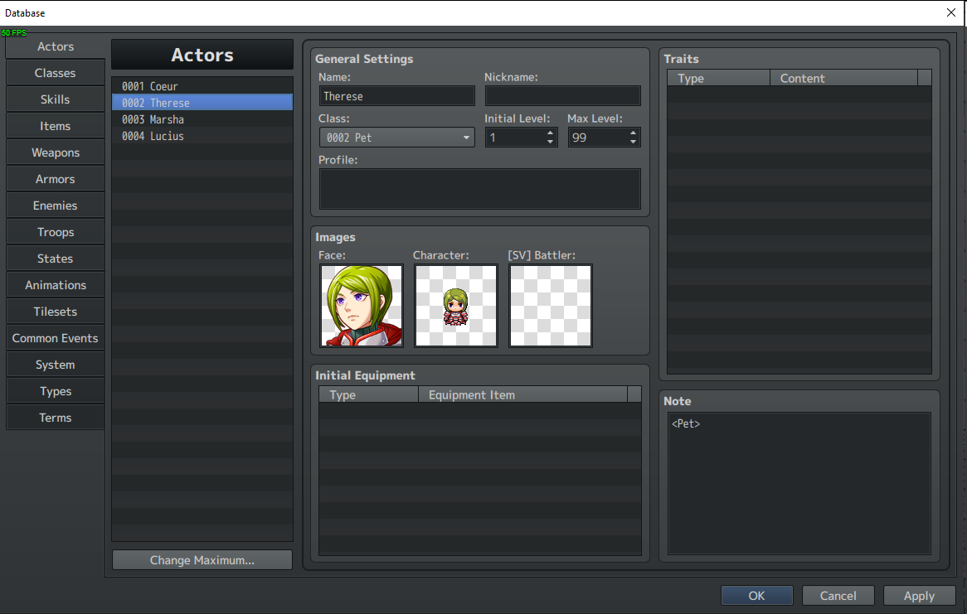This screenshot has height=614, width=967.
Task: Select actor 0003 Marsha in the list
Action: (x=202, y=119)
